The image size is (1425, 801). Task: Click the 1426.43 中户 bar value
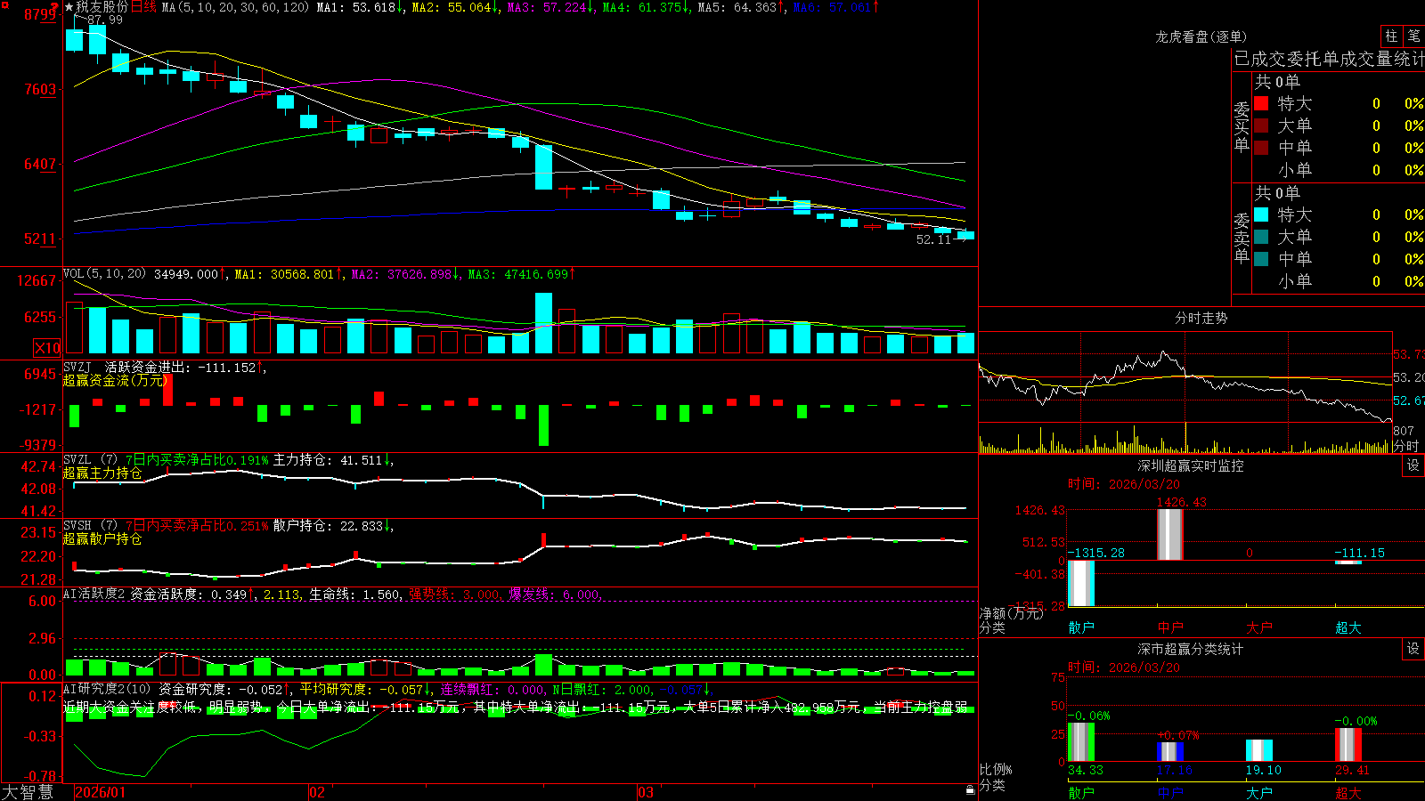pos(1182,502)
